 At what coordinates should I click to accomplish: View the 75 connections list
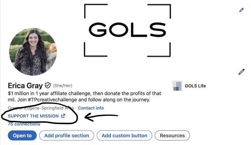coord(24,124)
